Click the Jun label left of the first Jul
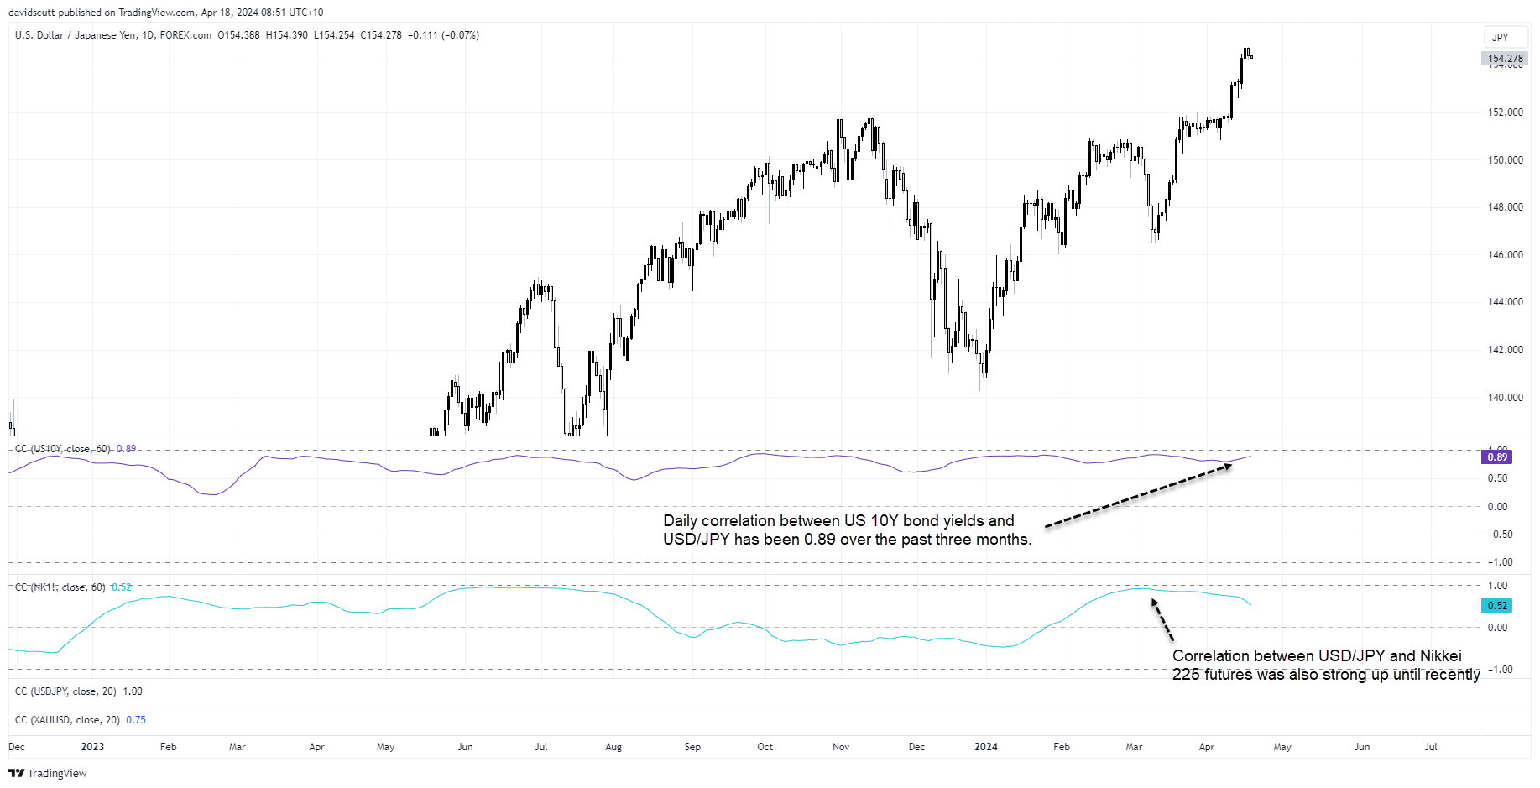Image resolution: width=1540 pixels, height=788 pixels. click(x=465, y=747)
